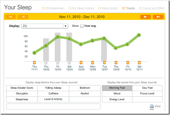The image size is (170, 115).
Task: Click the ZQ data point for Tue 12/07
Action: pyautogui.click(x=104, y=38)
